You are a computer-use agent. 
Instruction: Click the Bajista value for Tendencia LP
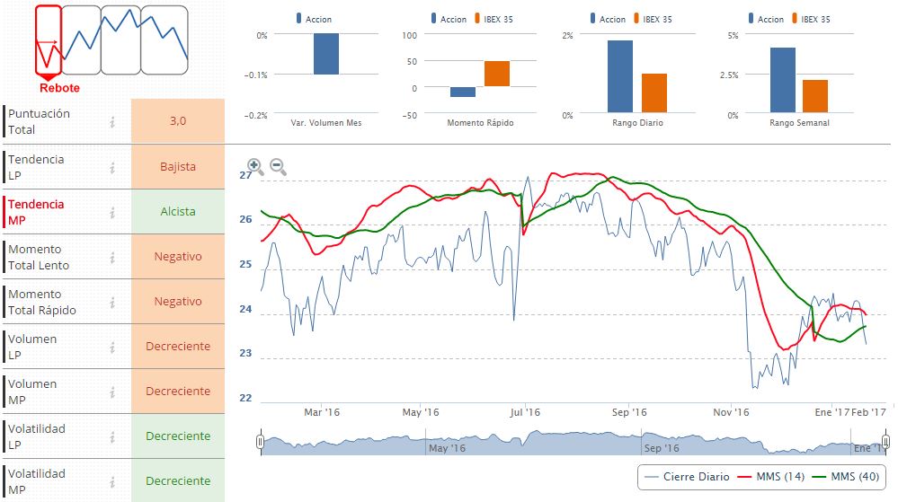click(178, 166)
